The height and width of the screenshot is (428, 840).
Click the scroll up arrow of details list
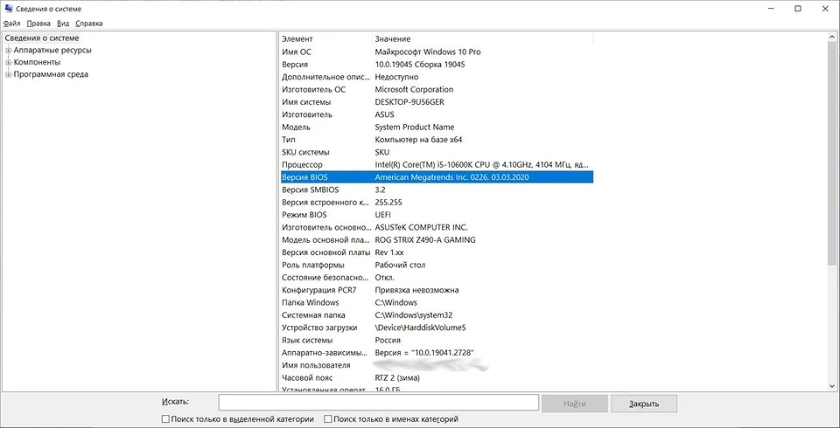click(x=831, y=38)
